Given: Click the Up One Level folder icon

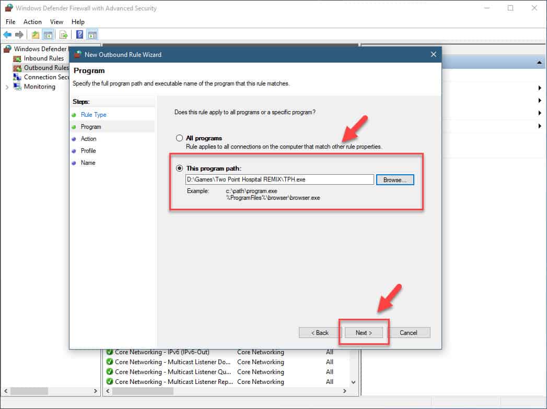Looking at the screenshot, I should tap(35, 34).
